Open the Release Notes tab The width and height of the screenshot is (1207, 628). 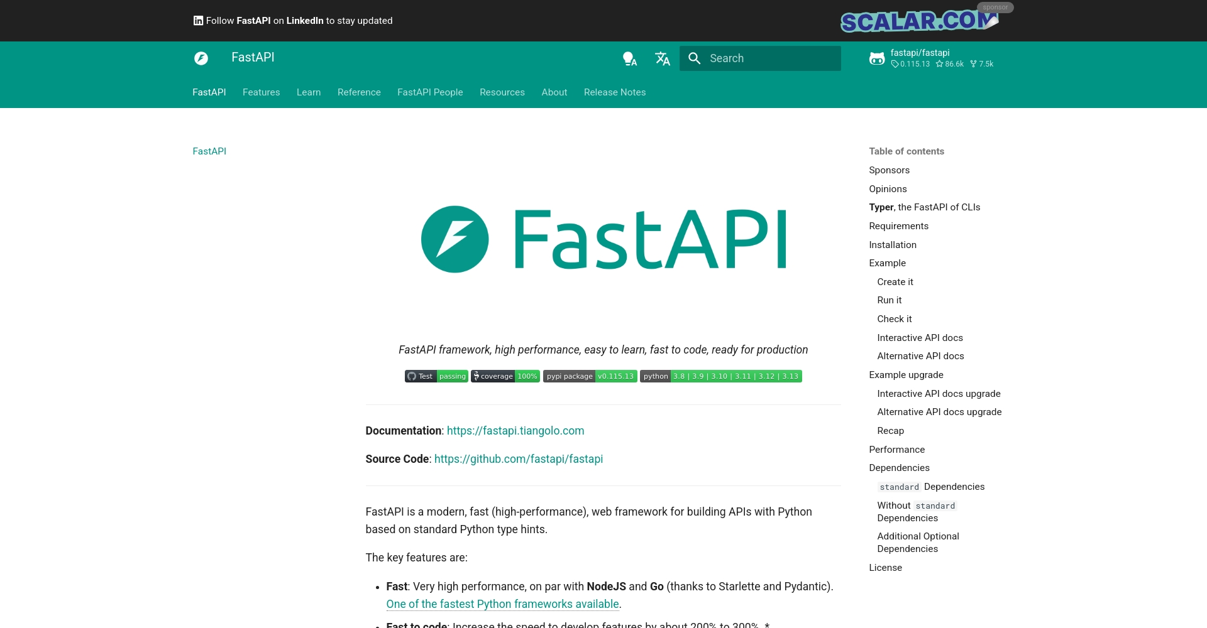coord(615,92)
